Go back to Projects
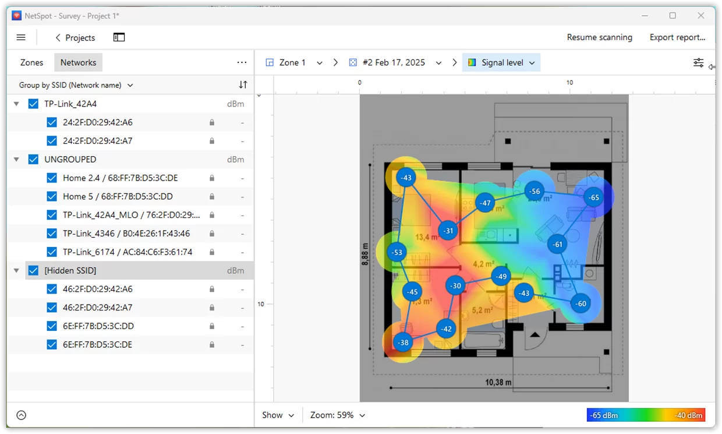 click(x=75, y=37)
